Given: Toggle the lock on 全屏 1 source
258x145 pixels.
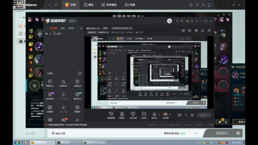Looking at the screenshot, I should click(x=51, y=34).
